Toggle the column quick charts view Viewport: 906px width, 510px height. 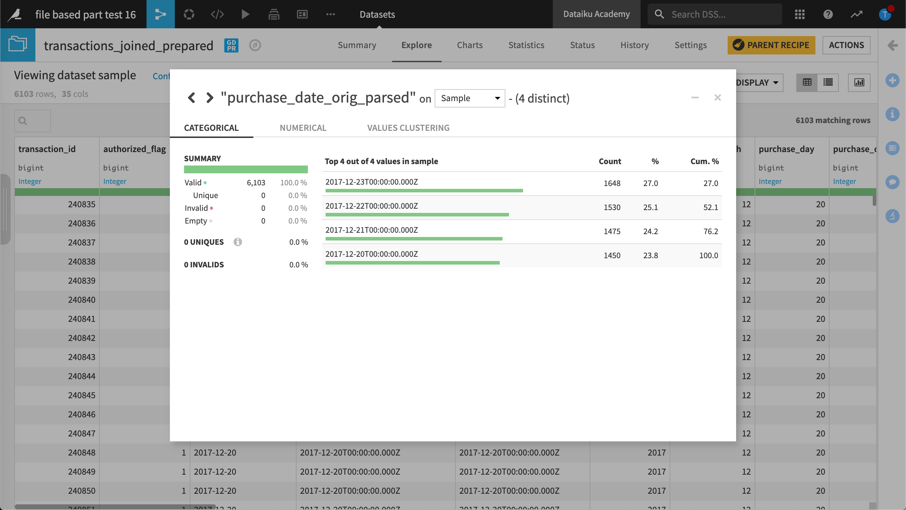[x=859, y=82]
